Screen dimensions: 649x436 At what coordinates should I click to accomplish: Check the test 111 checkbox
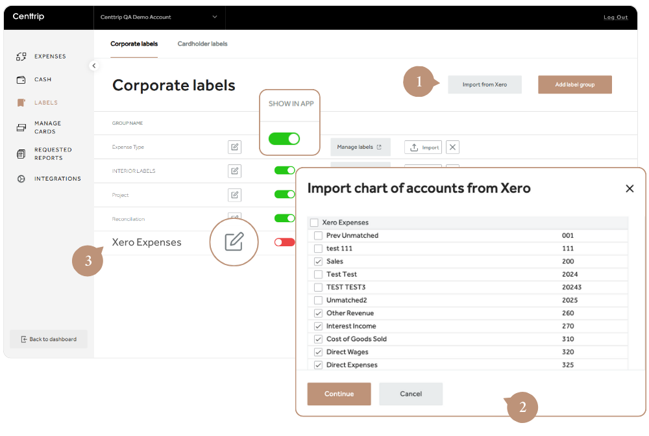tap(318, 248)
